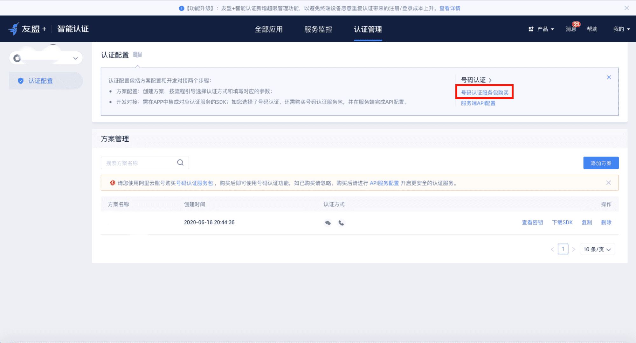Click the red warning icon in the purchase notice

[113, 183]
